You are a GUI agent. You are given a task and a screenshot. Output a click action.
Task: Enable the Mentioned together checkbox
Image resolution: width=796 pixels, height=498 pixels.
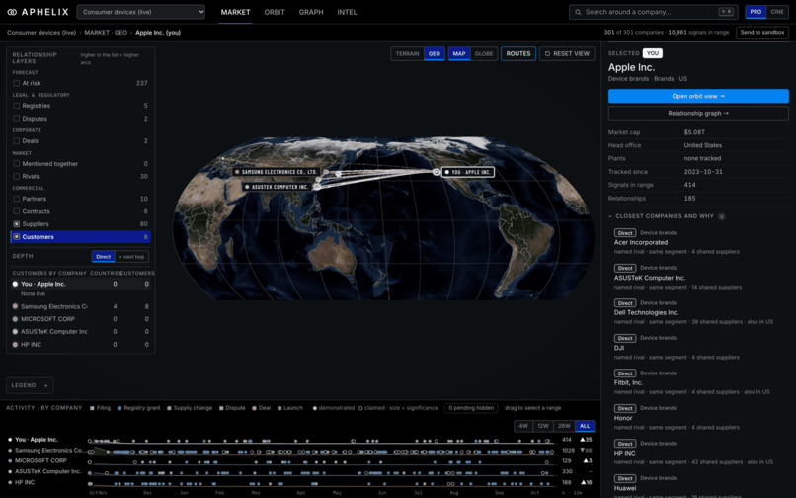pyautogui.click(x=16, y=164)
